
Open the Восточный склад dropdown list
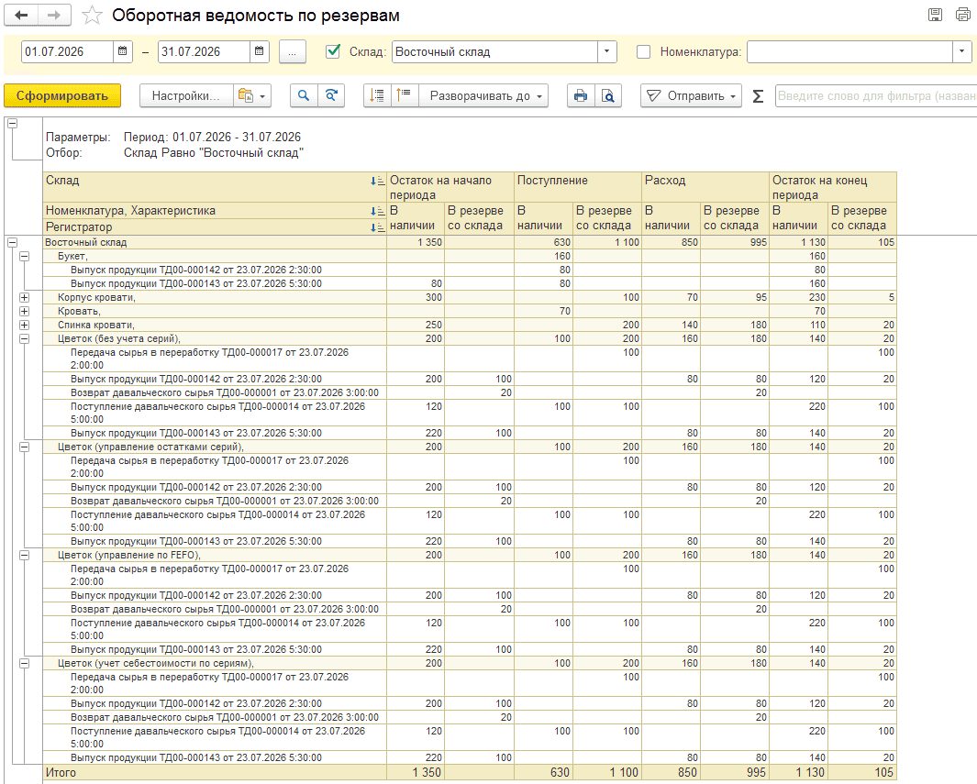(x=607, y=51)
